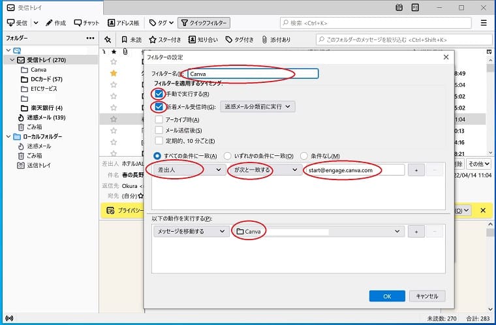This screenshot has width=496, height=325.
Task: Toggle the pin quick filter icon
Action: click(x=108, y=40)
